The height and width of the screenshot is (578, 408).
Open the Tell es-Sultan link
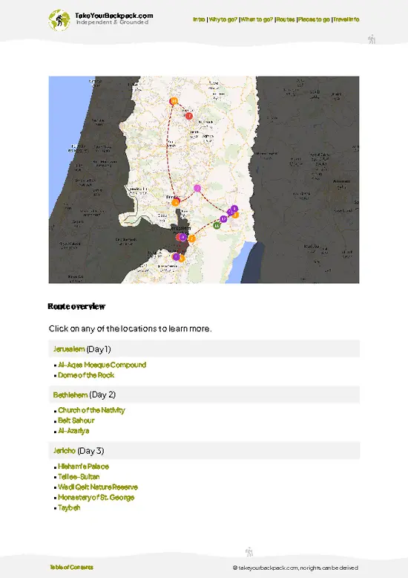(79, 477)
